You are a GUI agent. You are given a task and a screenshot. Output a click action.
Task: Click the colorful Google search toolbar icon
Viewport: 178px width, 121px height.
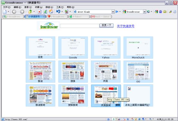[x=156, y=12]
